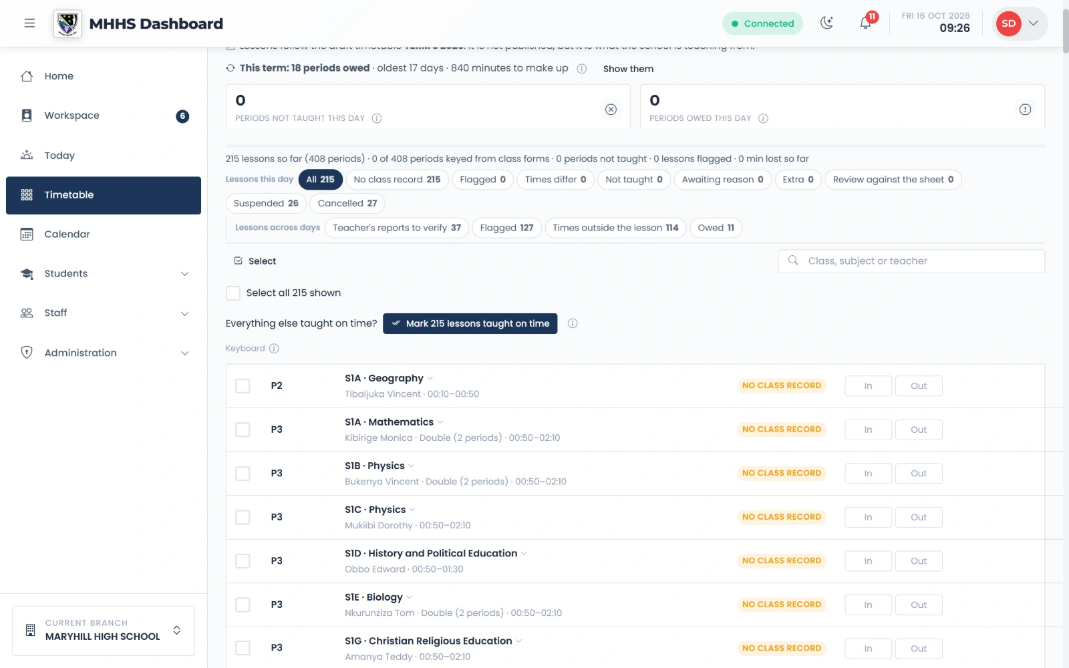Click the MHHS school crest logo
The height and width of the screenshot is (668, 1069).
tap(67, 24)
